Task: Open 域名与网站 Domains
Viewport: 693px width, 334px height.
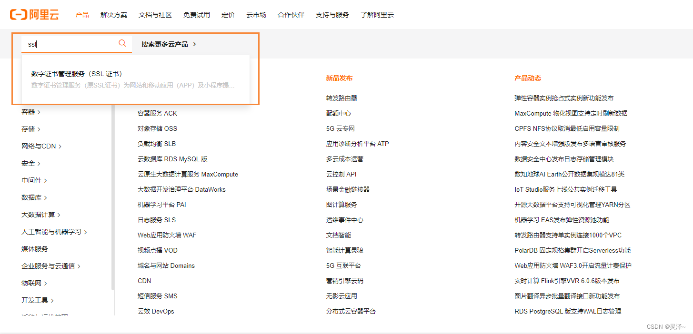Action: click(166, 265)
